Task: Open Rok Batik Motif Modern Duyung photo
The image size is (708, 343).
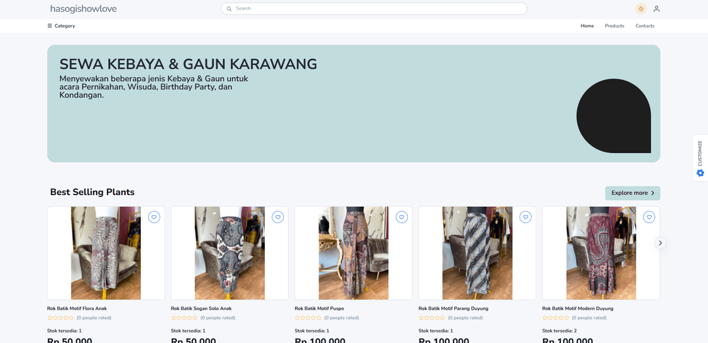Action: point(601,253)
